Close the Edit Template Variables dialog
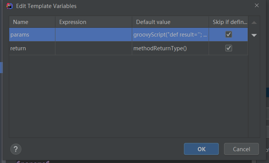The height and width of the screenshot is (163, 269). [257, 5]
